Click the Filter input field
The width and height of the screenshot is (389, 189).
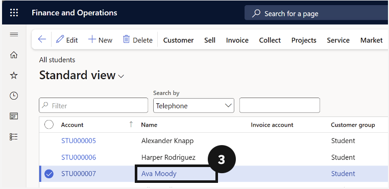(93, 105)
